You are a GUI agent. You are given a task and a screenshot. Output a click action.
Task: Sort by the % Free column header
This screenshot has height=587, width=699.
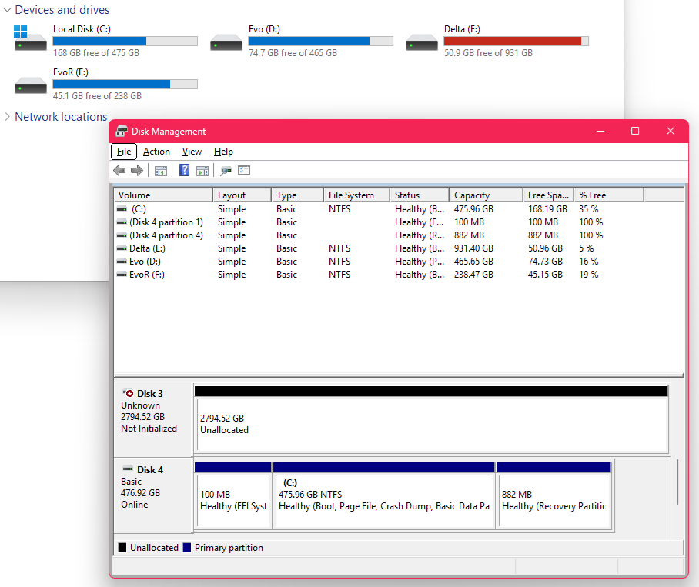610,195
